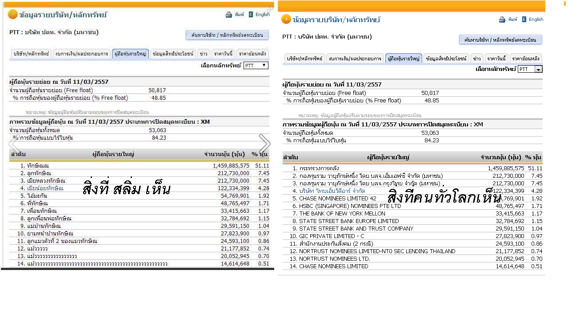The height and width of the screenshot is (321, 568).
Task: Click the printer icon in the right screenshot
Action: (x=502, y=20)
